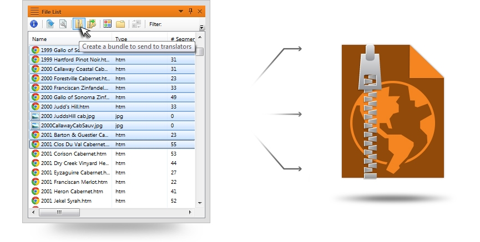Click image icon beside 2000 JuddsHill cab.jpg

pyautogui.click(x=36, y=116)
